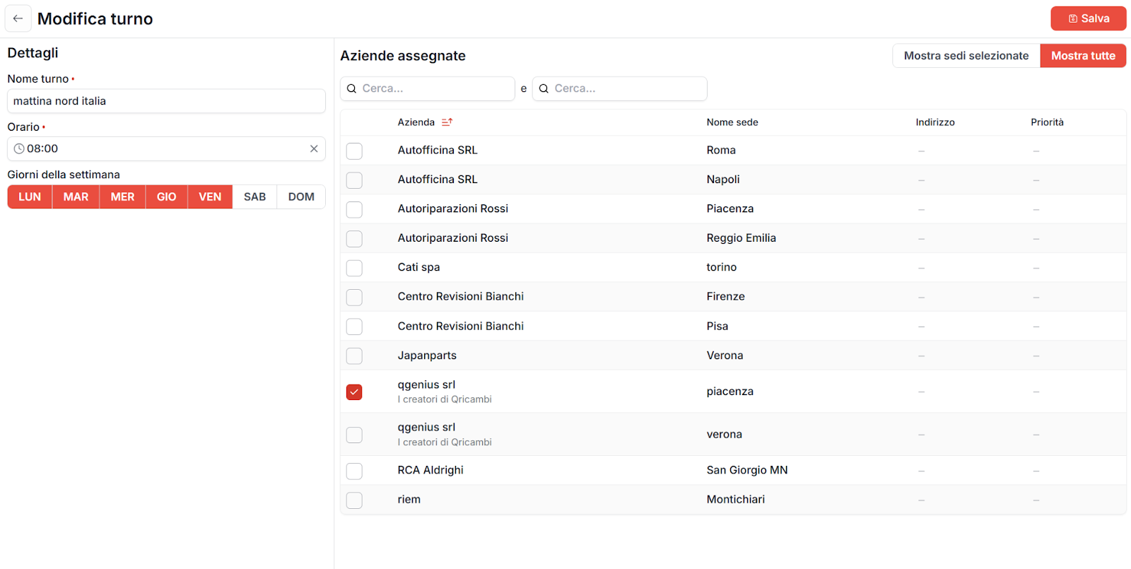This screenshot has width=1131, height=569.
Task: Click the back arrow next to Modifica turno
Action: [x=18, y=18]
